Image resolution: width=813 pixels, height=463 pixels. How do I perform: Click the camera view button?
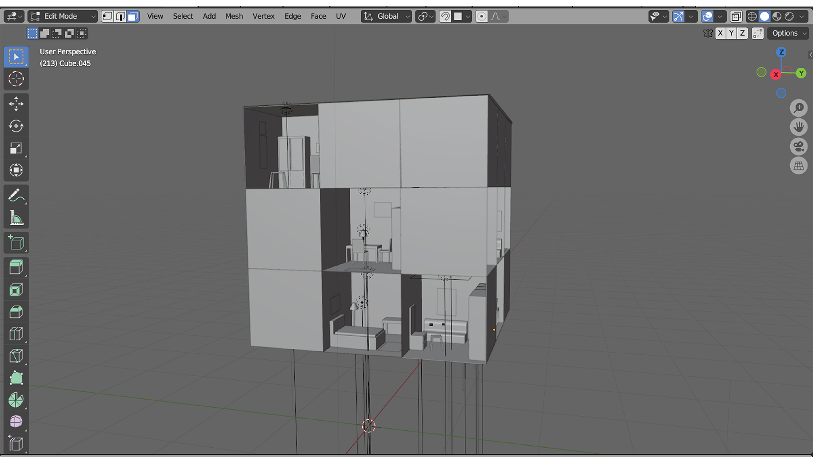point(799,147)
